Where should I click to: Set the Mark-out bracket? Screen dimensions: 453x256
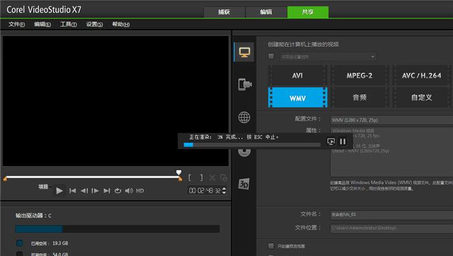201,178
